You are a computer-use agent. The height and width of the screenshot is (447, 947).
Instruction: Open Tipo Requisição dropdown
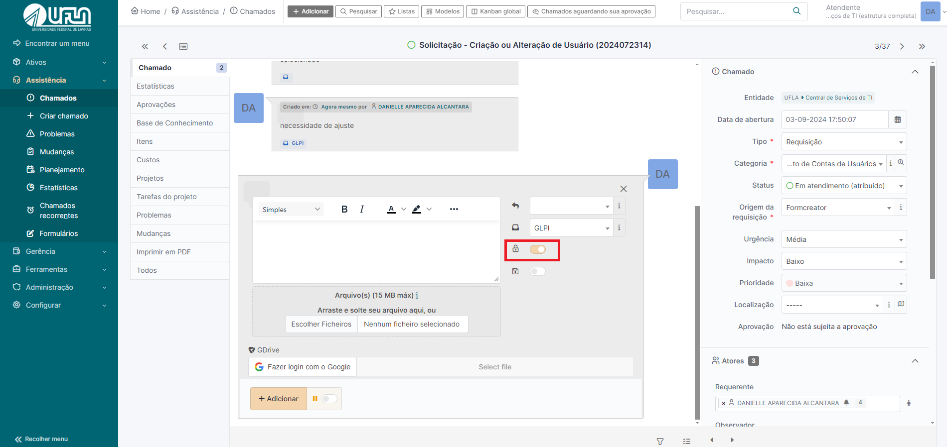point(844,142)
